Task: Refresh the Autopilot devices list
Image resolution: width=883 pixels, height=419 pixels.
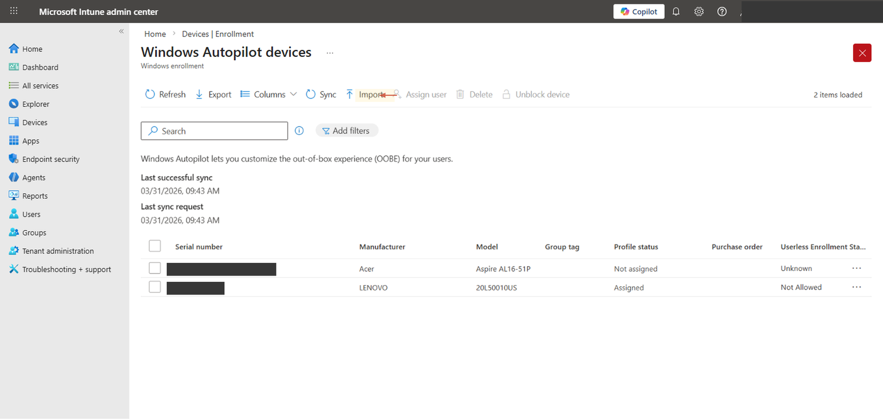Action: pyautogui.click(x=165, y=94)
